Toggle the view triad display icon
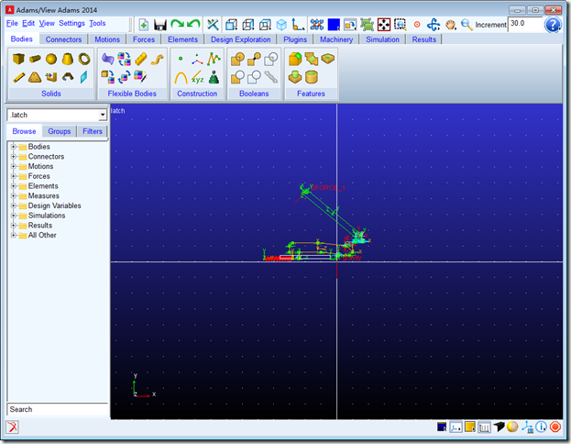The height and width of the screenshot is (444, 571). (x=456, y=427)
